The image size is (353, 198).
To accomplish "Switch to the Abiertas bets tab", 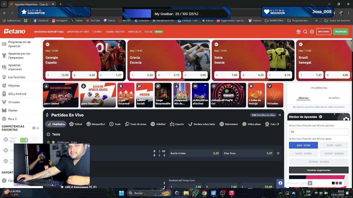I will coord(303,98).
